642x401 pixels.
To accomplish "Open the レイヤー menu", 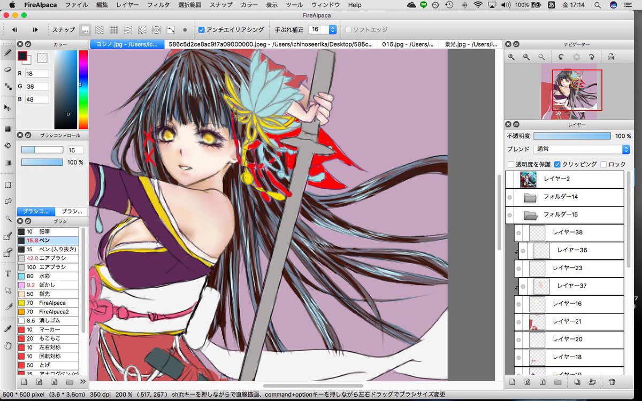I will [x=127, y=5].
